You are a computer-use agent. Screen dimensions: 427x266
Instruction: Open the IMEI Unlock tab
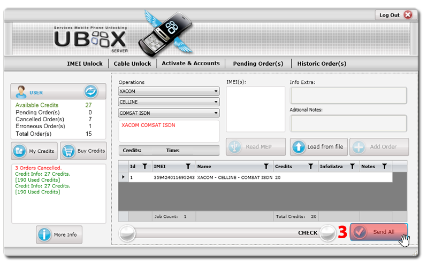pos(85,64)
